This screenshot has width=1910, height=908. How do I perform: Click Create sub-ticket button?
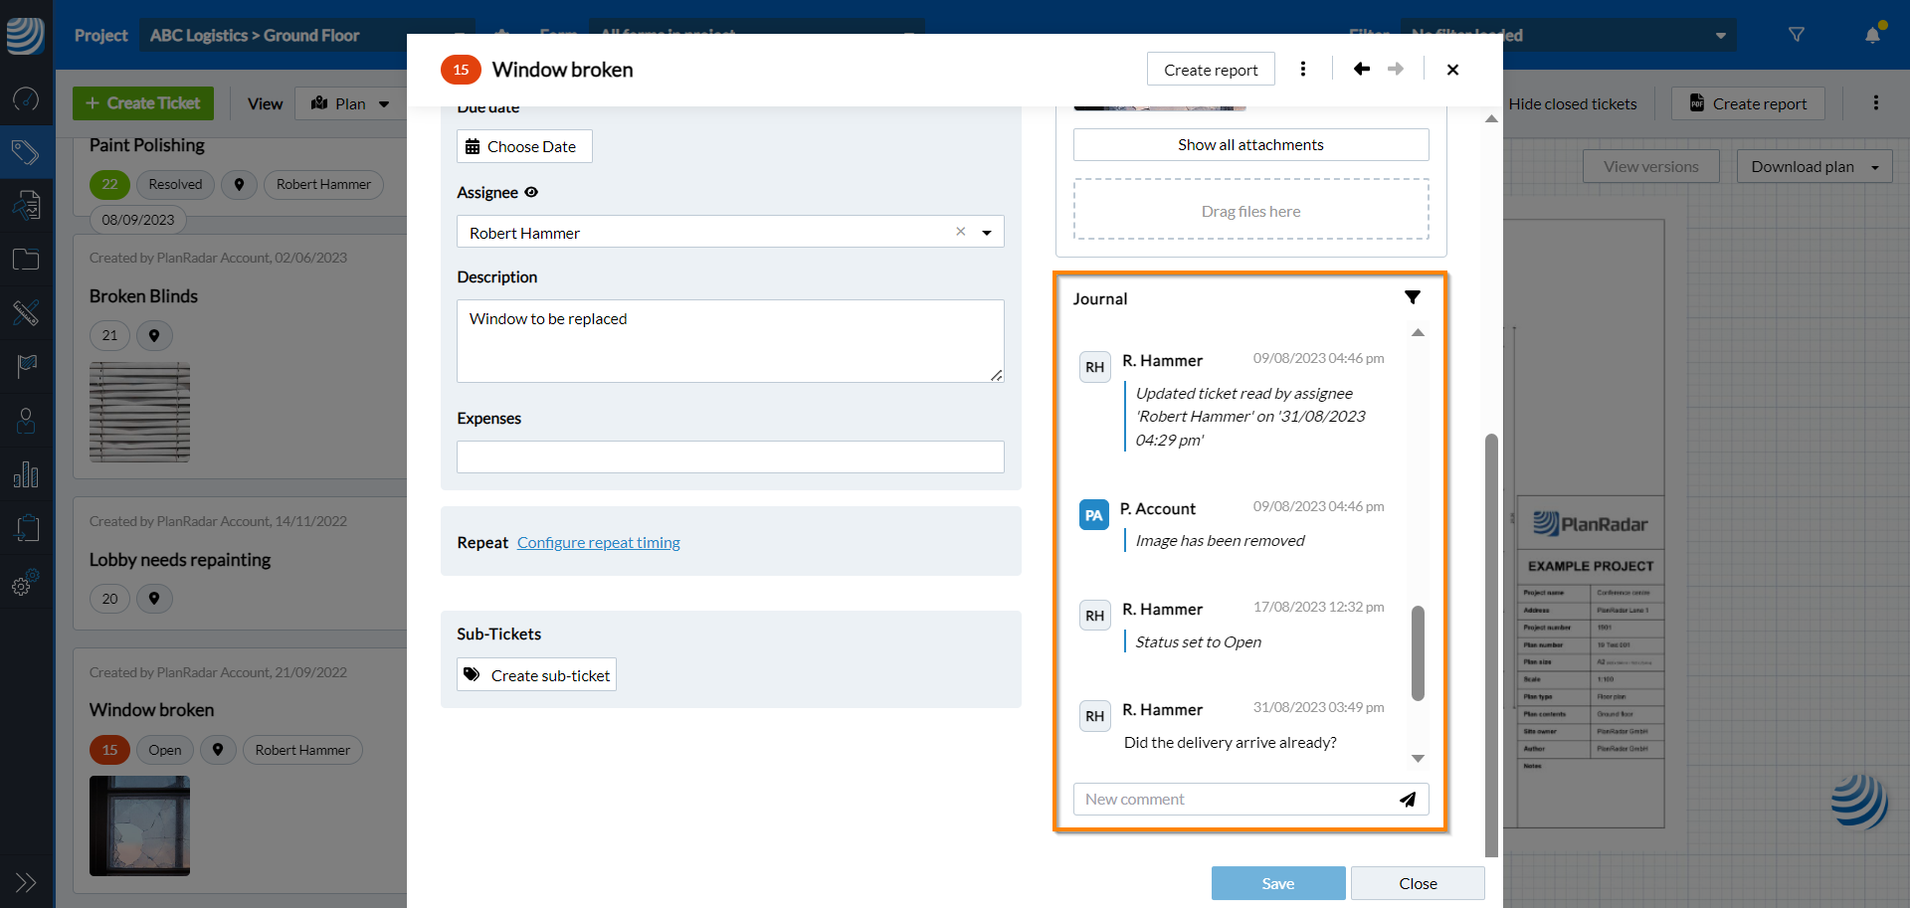pyautogui.click(x=536, y=675)
